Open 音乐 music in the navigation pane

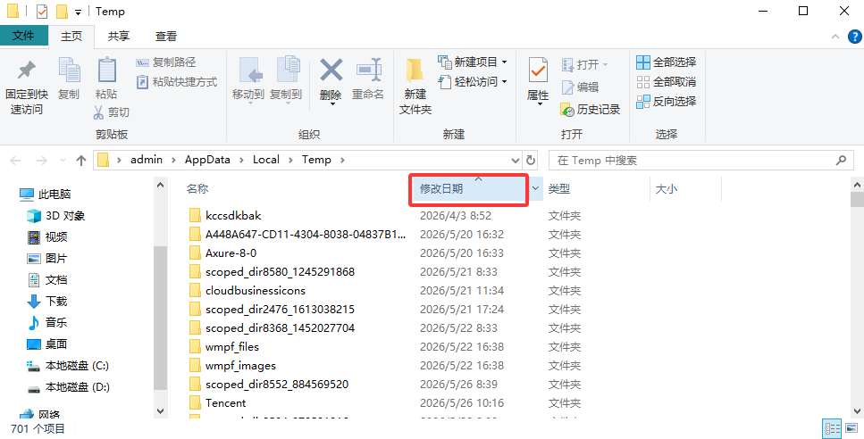pyautogui.click(x=47, y=323)
